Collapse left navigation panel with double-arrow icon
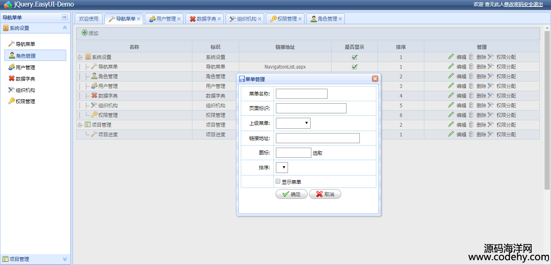Image resolution: width=551 pixels, height=265 pixels. (65, 17)
